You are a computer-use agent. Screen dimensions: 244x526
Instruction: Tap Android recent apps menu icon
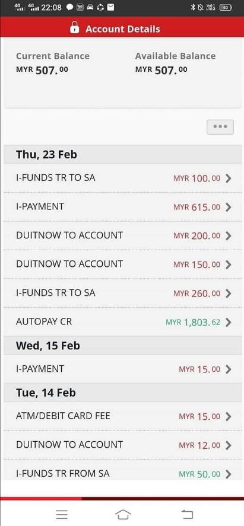pos(62,514)
